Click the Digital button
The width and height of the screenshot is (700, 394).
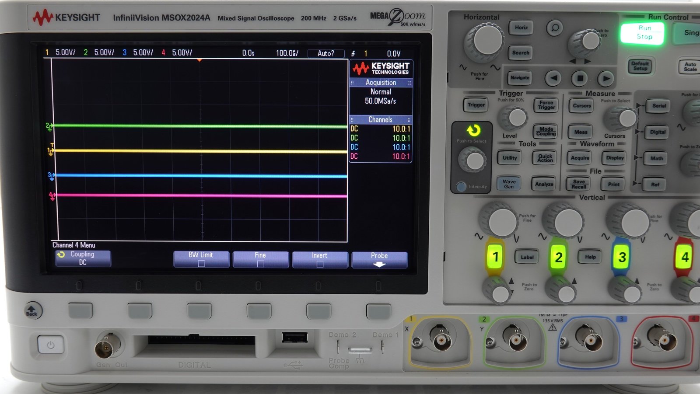(x=658, y=132)
